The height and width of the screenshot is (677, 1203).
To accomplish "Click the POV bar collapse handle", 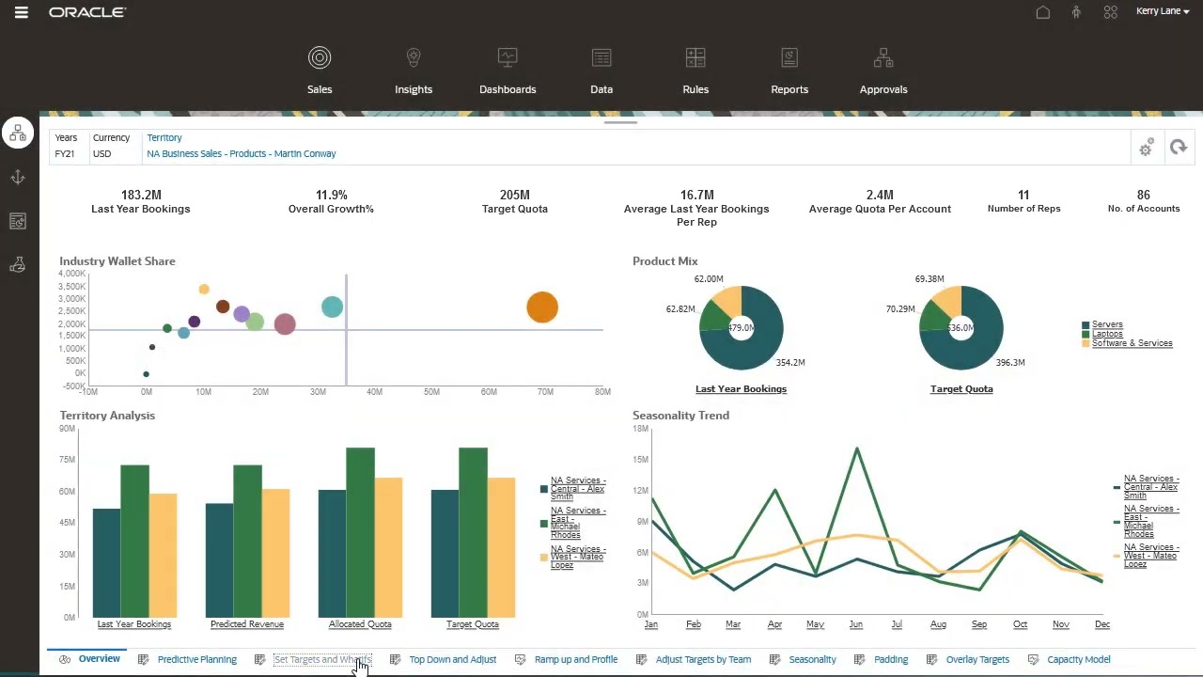I will [620, 122].
